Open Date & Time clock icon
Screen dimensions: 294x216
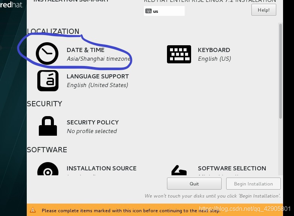click(x=47, y=54)
